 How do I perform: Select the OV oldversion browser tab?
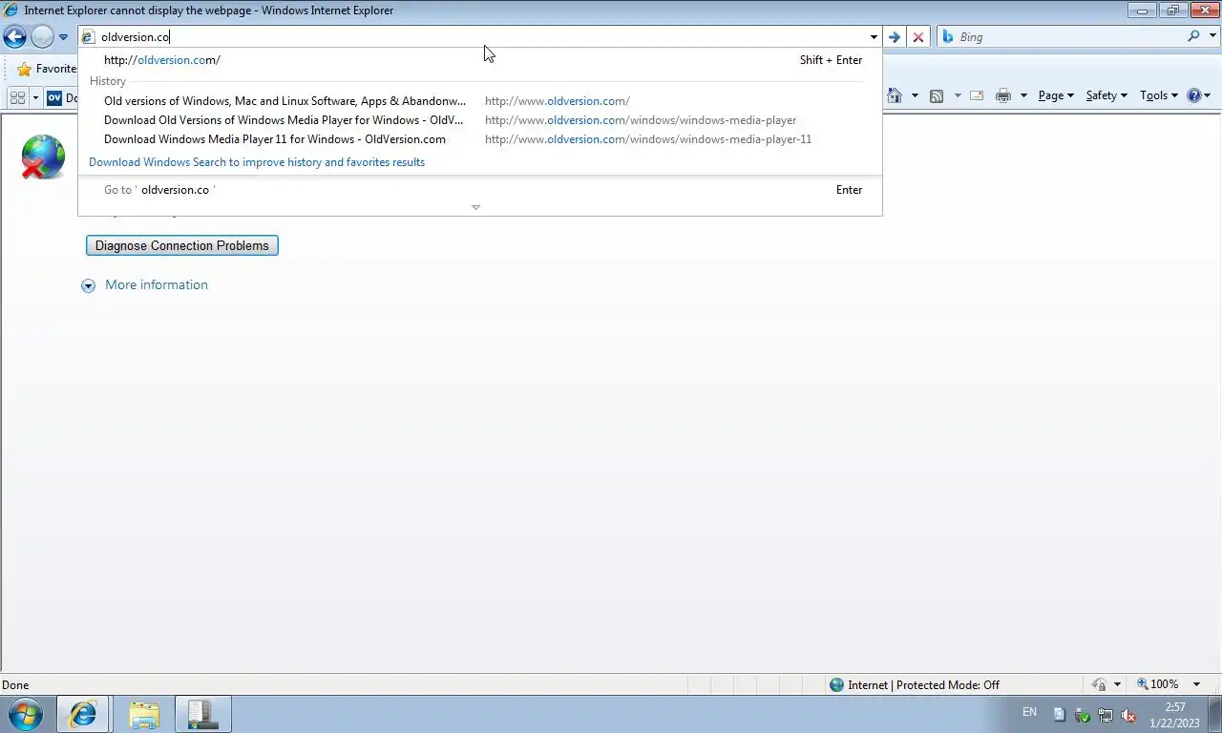click(62, 97)
